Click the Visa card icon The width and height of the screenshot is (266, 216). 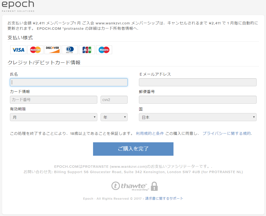(x=18, y=50)
